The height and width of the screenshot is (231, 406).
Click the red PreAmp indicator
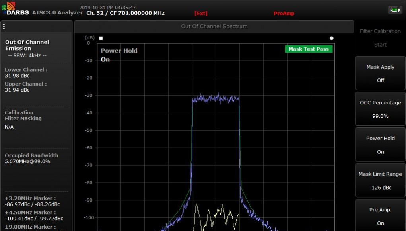pyautogui.click(x=284, y=13)
